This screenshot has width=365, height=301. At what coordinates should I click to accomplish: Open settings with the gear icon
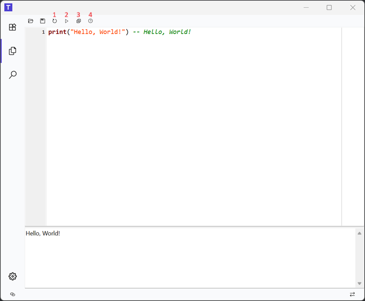coord(13,276)
